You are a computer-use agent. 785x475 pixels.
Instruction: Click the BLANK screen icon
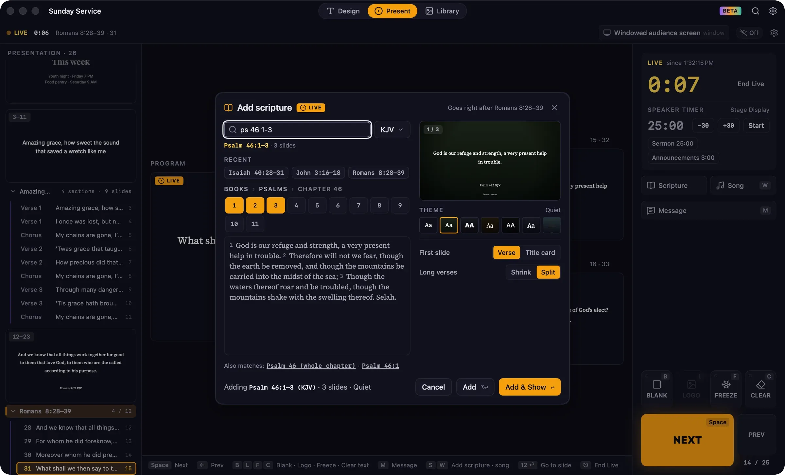656,384
